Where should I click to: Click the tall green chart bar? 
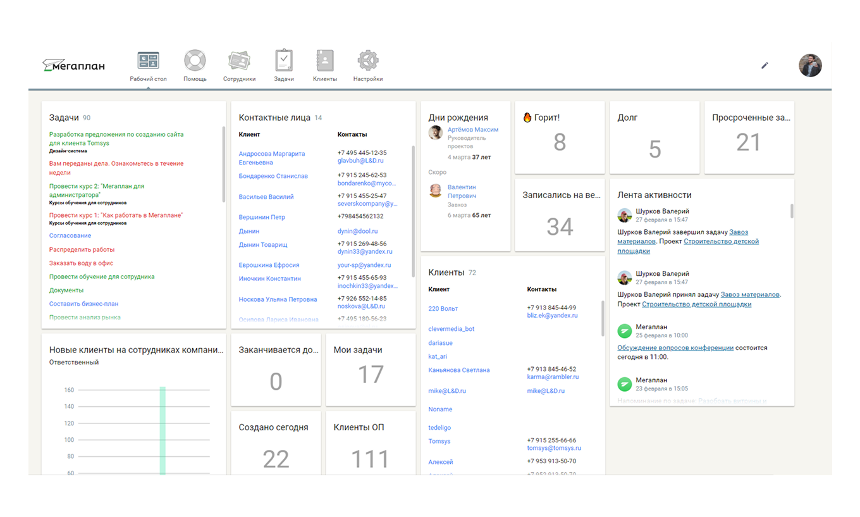pos(163,430)
